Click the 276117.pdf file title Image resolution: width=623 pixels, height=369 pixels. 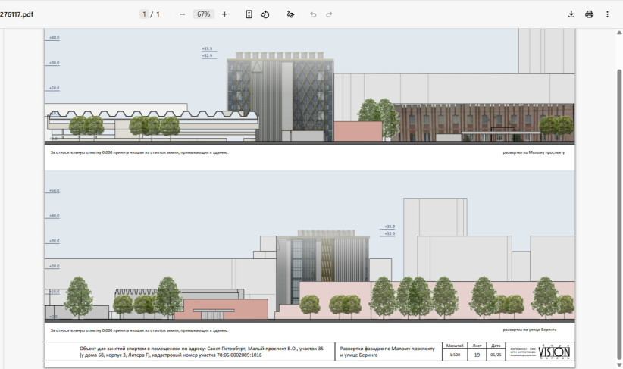[x=16, y=14]
